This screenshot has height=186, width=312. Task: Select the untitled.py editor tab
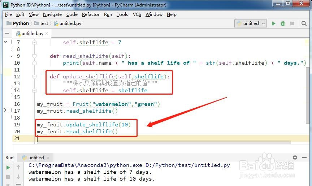coord(31,34)
